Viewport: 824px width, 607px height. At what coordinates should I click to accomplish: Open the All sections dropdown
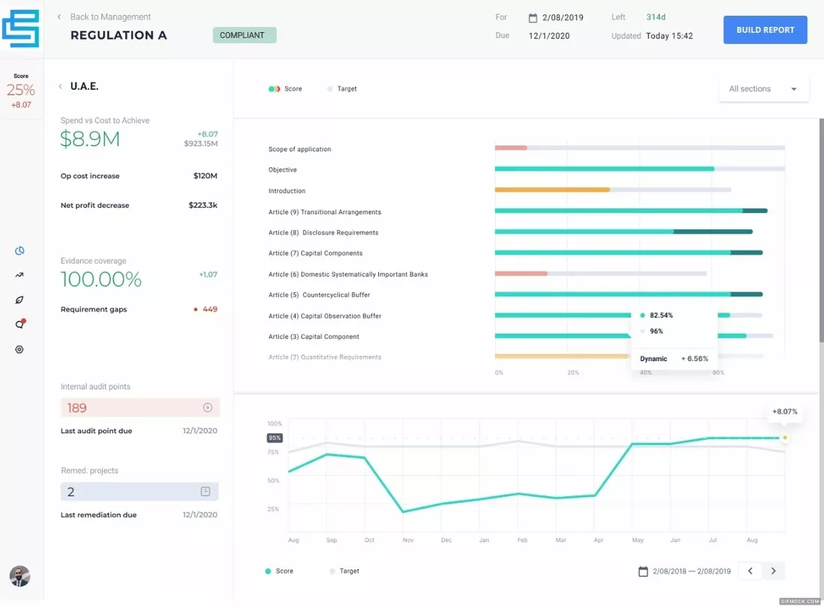point(763,89)
